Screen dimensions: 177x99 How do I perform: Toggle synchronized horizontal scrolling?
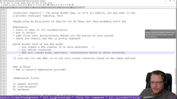point(41,5)
